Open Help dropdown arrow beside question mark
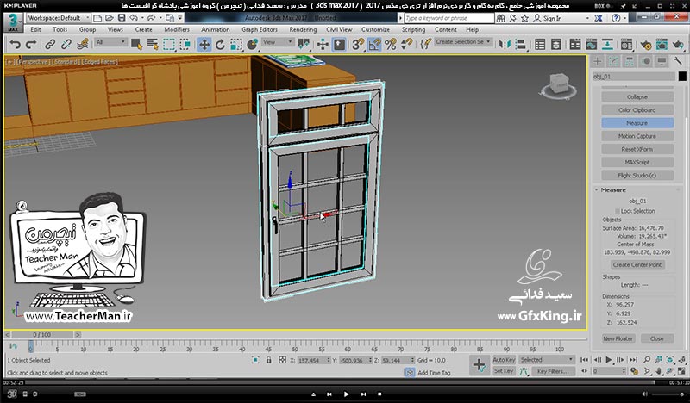The image size is (690, 403). (624, 18)
